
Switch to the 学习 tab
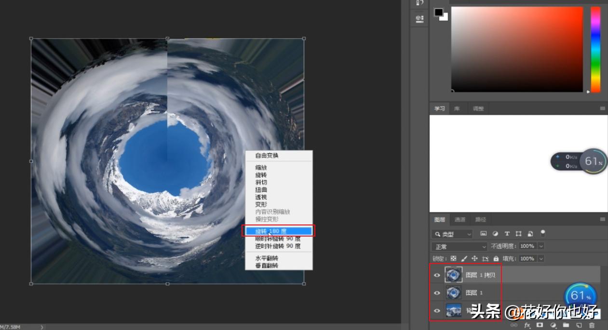click(440, 109)
